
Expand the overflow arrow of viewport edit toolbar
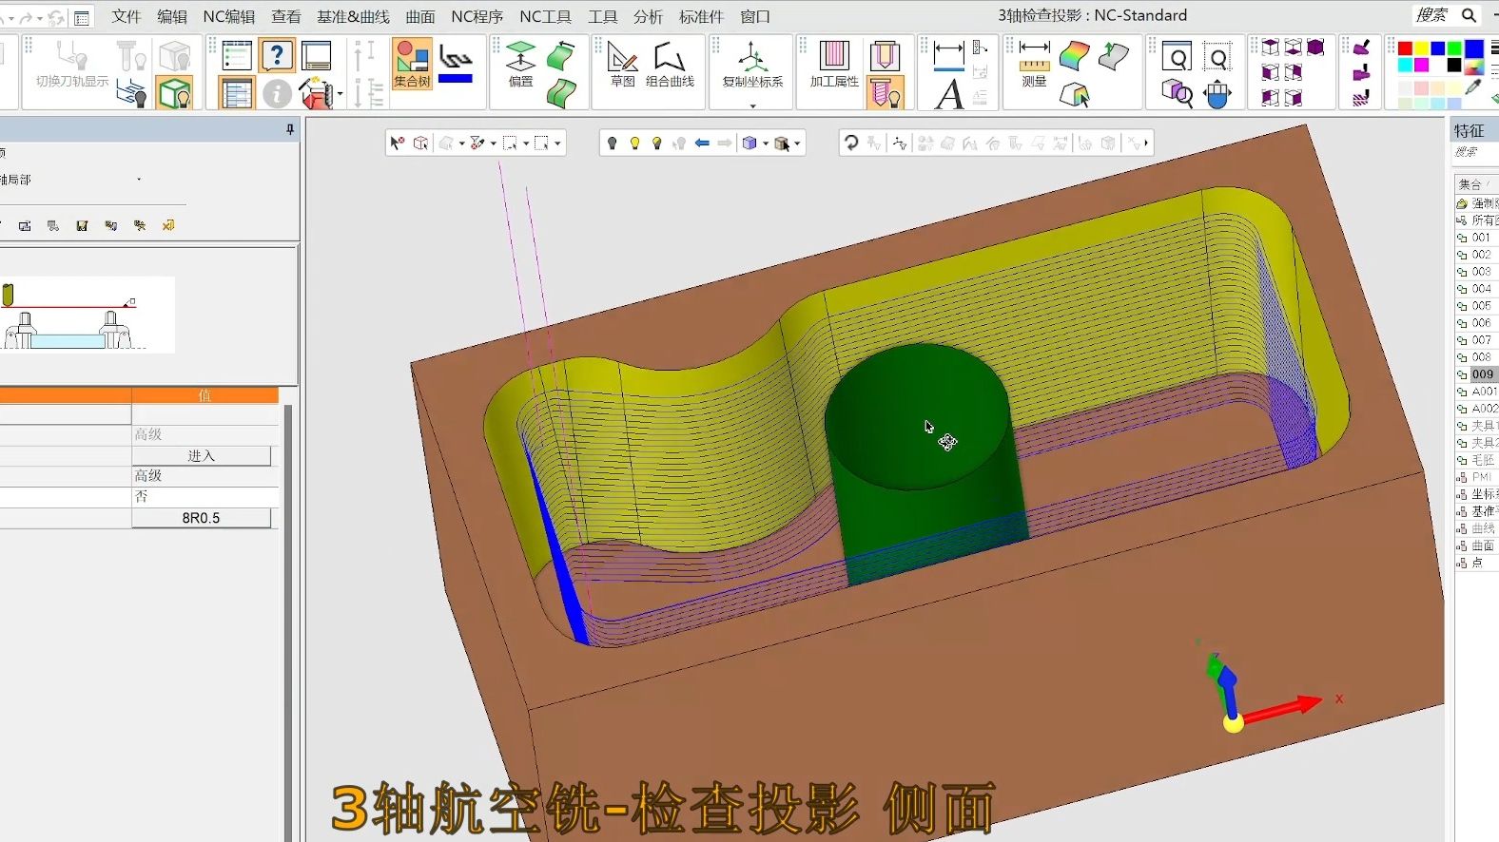(x=1146, y=143)
